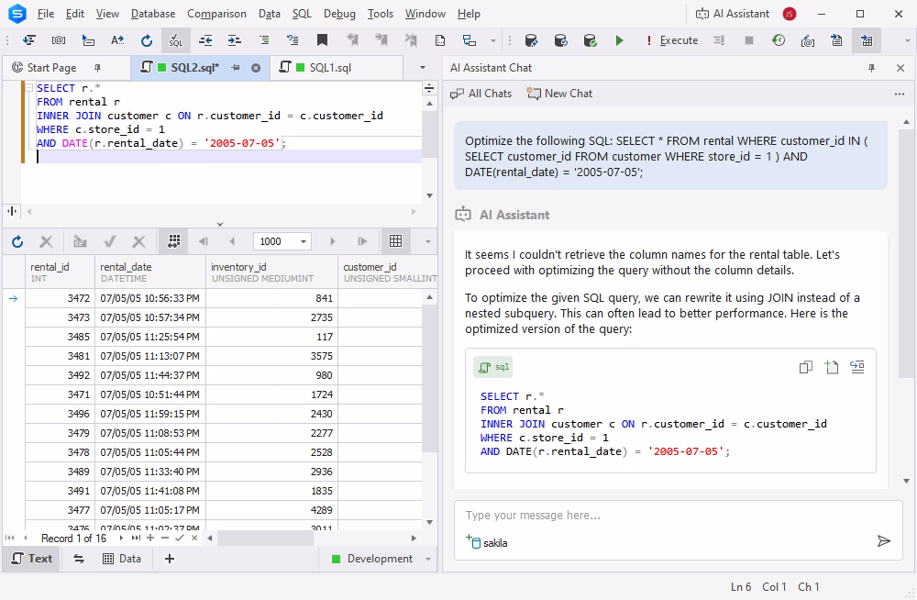The width and height of the screenshot is (917, 600).
Task: Click the Execute button
Action: click(672, 40)
